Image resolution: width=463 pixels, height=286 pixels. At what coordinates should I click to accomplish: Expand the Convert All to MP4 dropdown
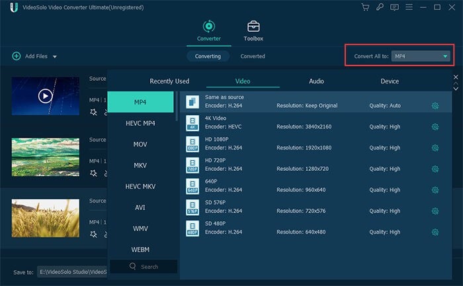pyautogui.click(x=446, y=56)
